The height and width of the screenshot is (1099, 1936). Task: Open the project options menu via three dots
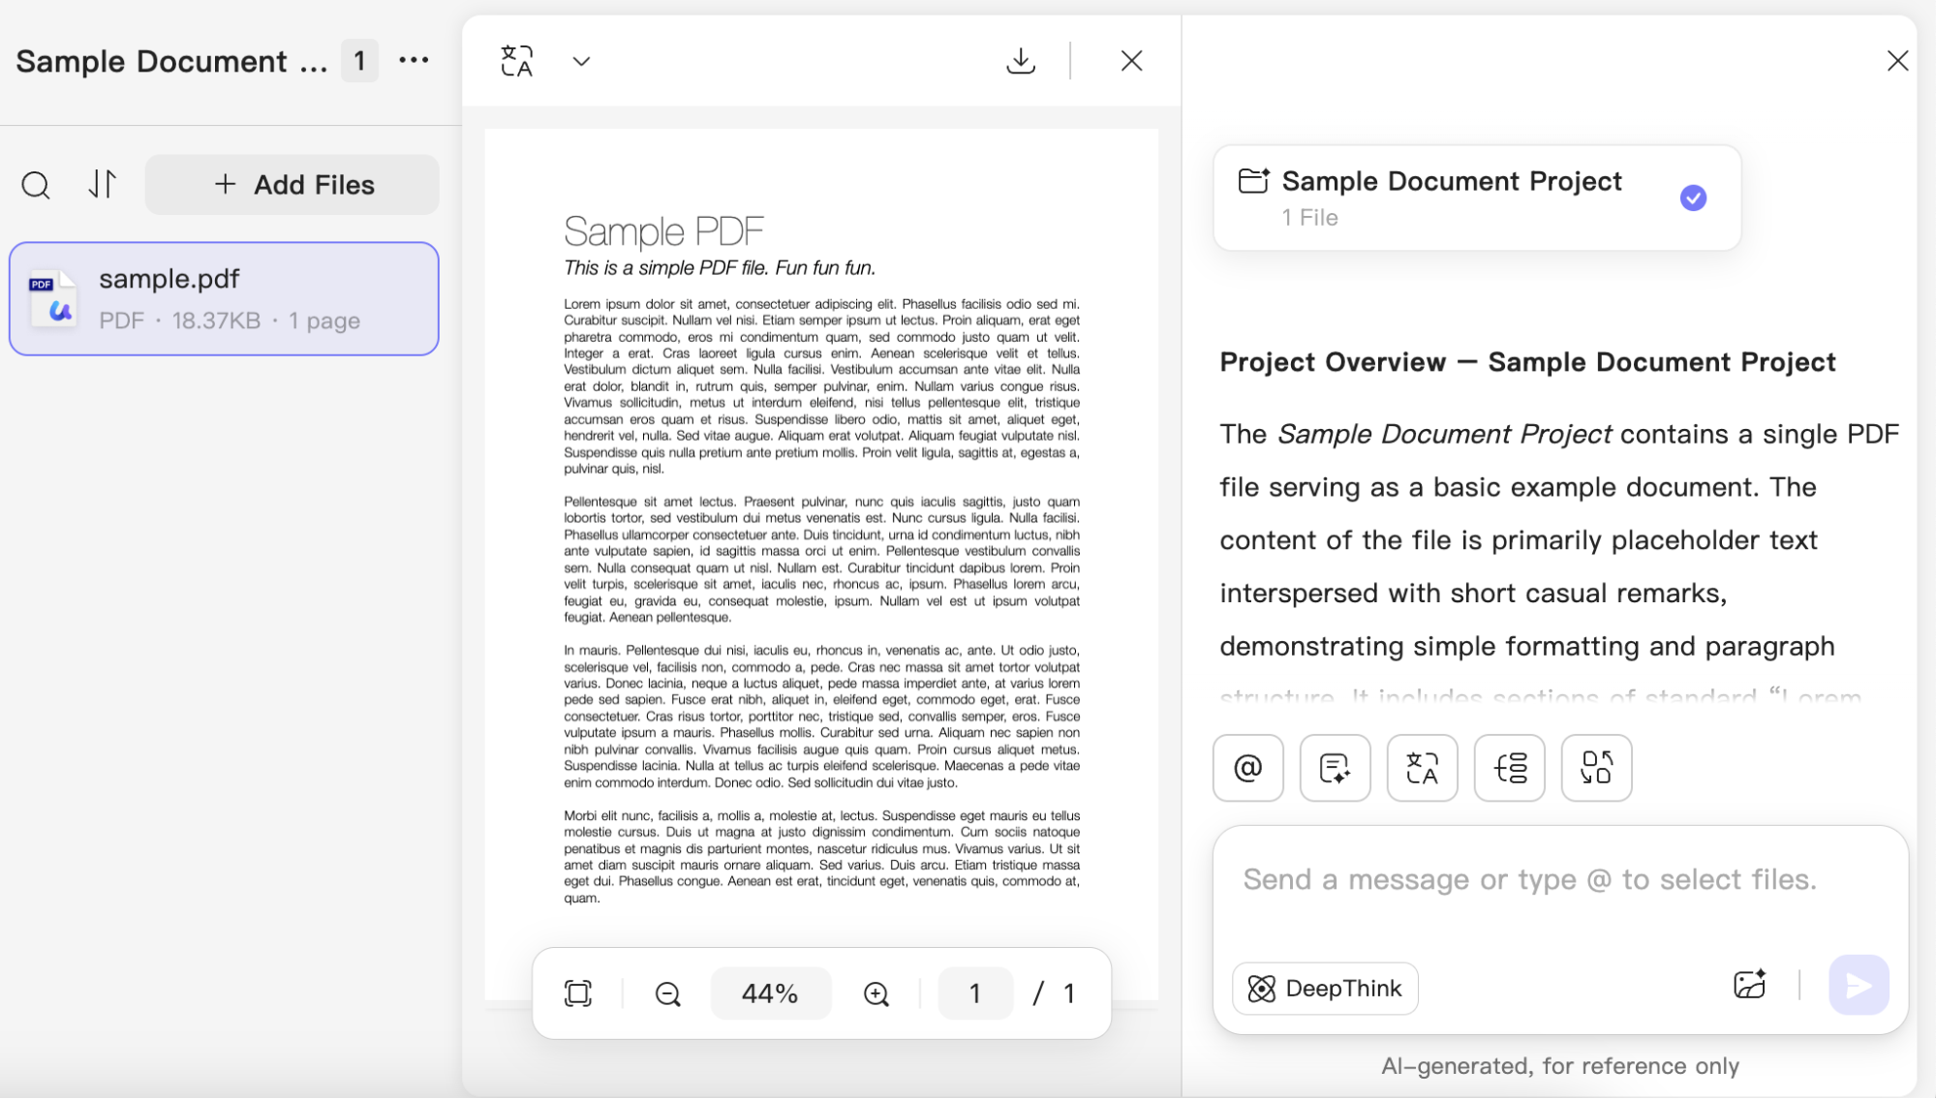click(414, 60)
